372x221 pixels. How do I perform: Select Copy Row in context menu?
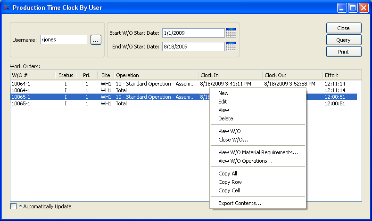coord(230,182)
